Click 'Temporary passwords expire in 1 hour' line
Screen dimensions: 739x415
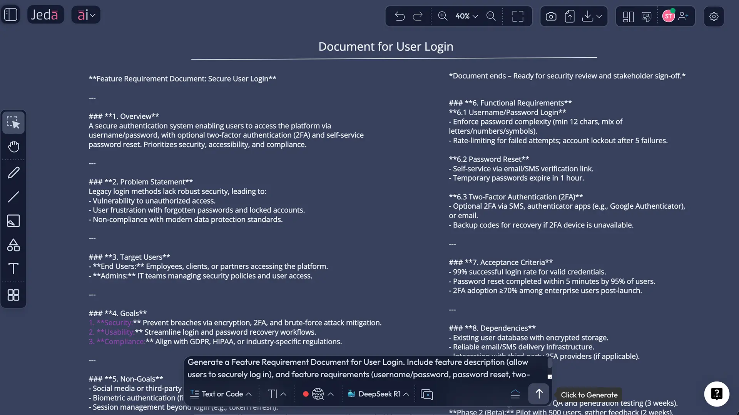pyautogui.click(x=516, y=178)
